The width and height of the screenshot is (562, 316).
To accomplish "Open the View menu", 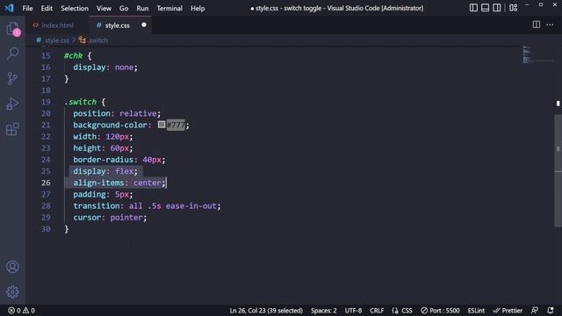I will coord(104,8).
